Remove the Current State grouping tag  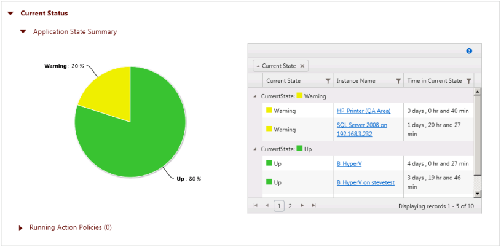click(302, 66)
